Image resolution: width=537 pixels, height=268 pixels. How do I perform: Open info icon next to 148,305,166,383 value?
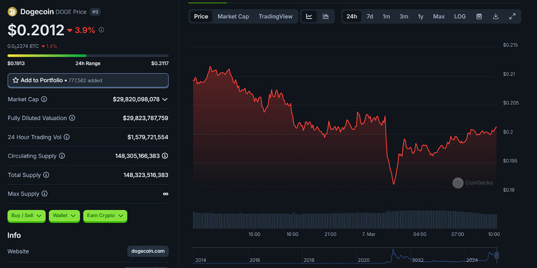click(x=165, y=156)
